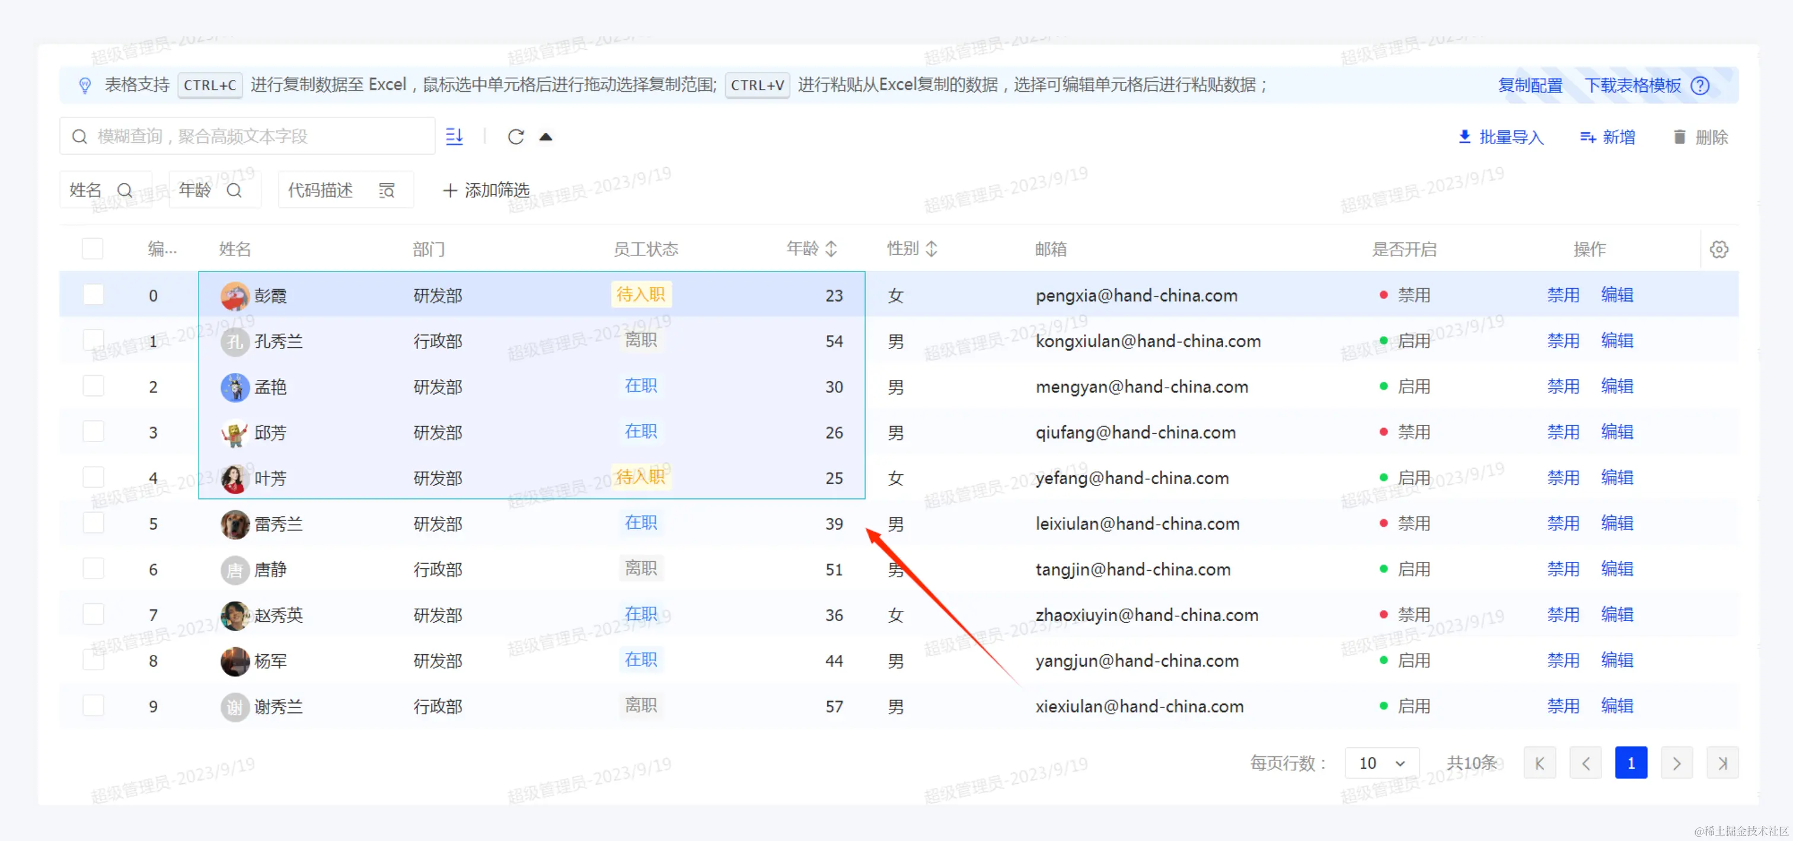Open the rows-per-page dropdown showing 10
This screenshot has height=841, width=1793.
click(x=1381, y=763)
